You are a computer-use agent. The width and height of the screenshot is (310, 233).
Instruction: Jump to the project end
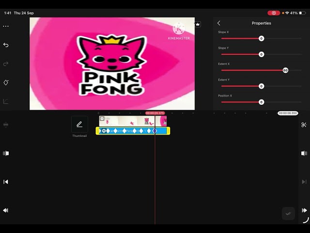304,182
